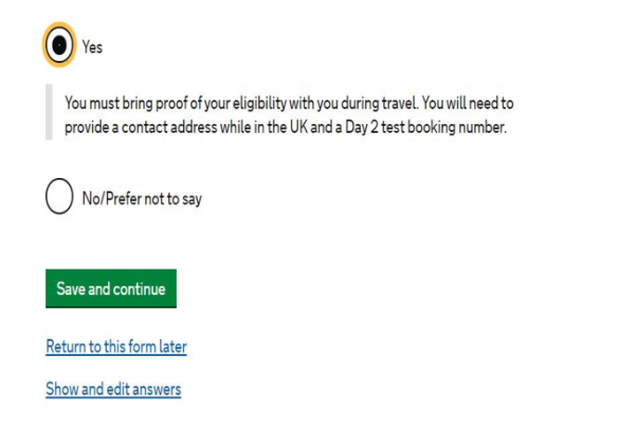Click the grey bar beside the eligibility notice
Viewport: 619px width, 425px height.
point(49,112)
